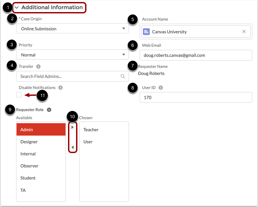Screen dimensions: 258x207
Task: Click the Disable Notifications info icon
Action: click(x=61, y=87)
